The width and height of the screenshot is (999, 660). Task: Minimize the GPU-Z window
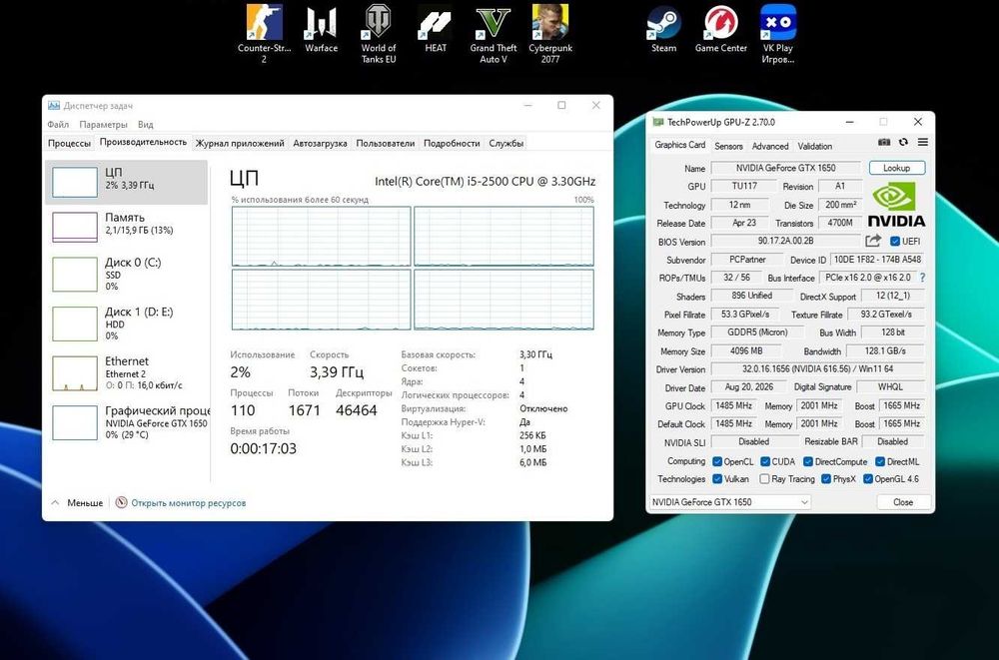point(850,122)
